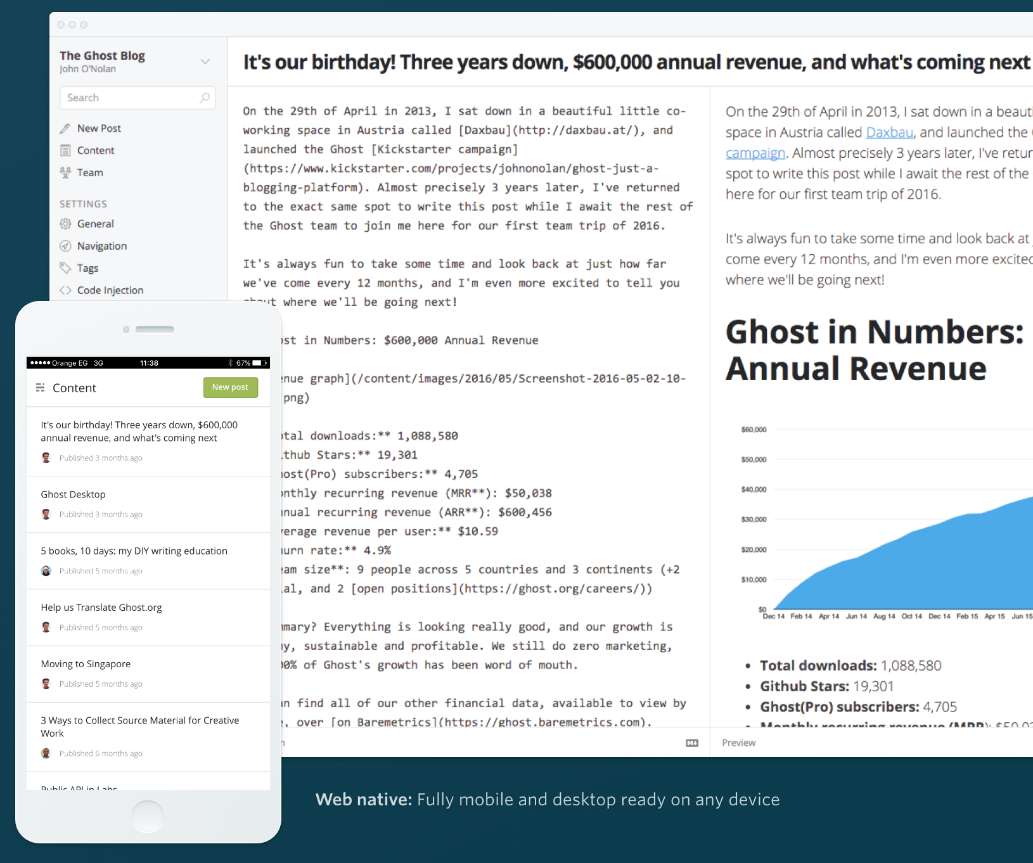
Task: Open General settings
Action: tap(96, 224)
